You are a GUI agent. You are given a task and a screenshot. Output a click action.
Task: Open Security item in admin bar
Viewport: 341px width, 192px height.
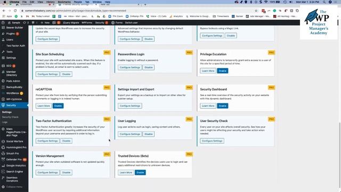coord(102,22)
